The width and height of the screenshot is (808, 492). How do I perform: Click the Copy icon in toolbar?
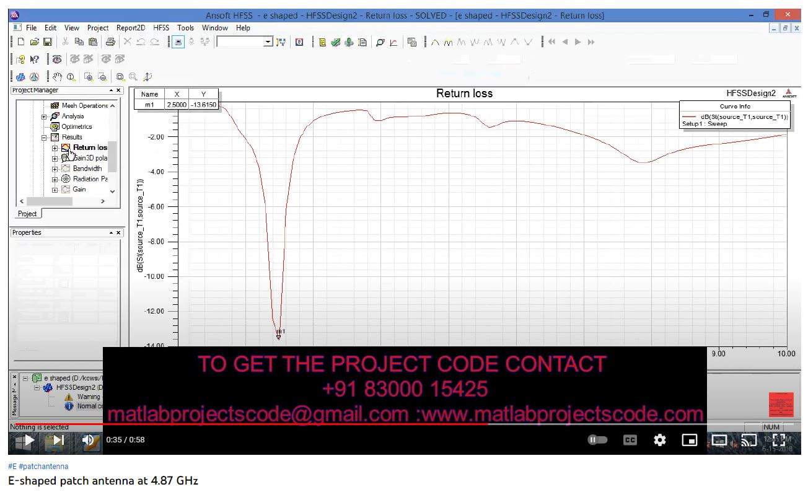[x=79, y=42]
